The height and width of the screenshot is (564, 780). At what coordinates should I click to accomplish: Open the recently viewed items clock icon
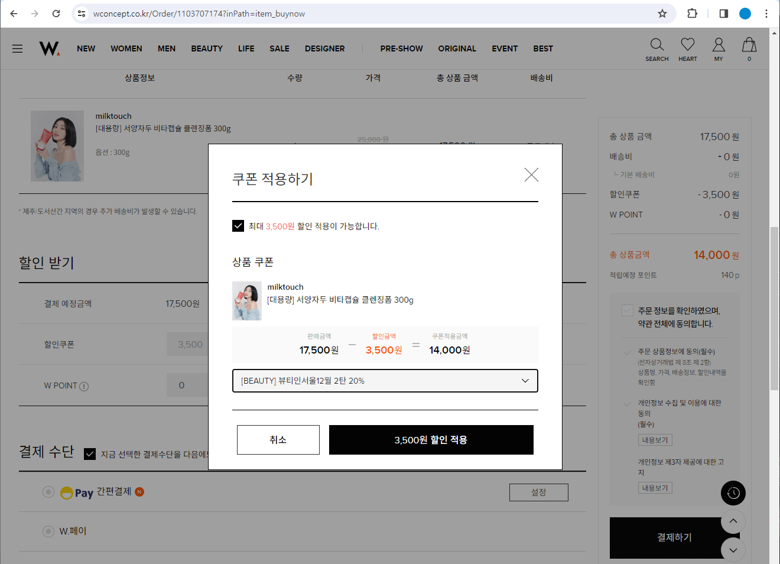tap(733, 493)
